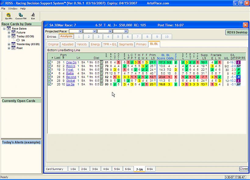250x180 pixels.
Task: Open the File menu
Action: 3,9
